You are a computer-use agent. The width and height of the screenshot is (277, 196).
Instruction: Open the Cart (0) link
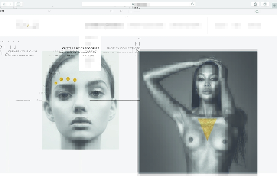(91, 51)
